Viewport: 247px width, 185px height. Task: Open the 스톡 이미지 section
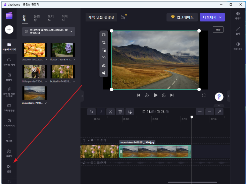click(9, 123)
